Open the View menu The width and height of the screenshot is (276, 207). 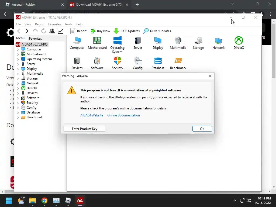[28, 24]
